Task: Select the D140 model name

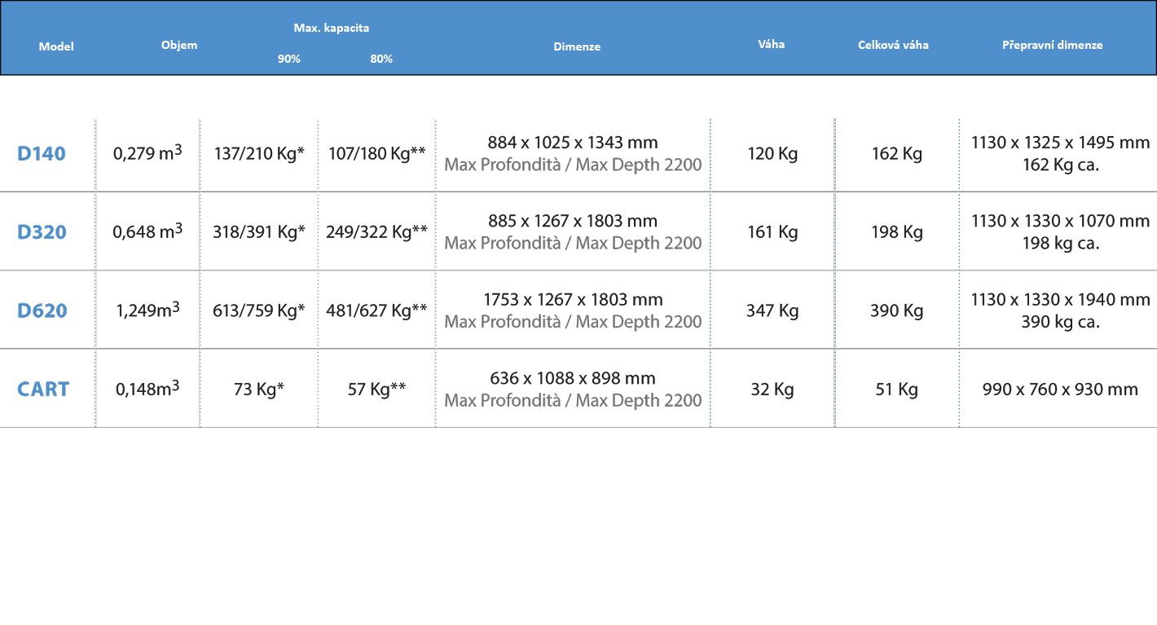Action: 42,153
